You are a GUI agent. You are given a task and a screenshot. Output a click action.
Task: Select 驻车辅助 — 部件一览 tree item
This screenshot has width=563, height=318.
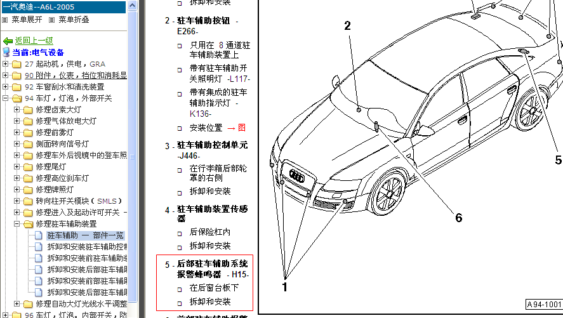(86, 235)
